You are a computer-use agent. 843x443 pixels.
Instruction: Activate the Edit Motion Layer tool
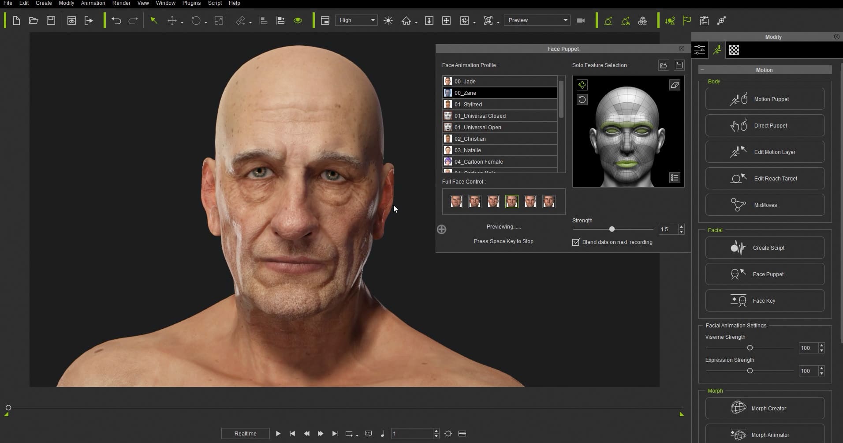click(x=764, y=152)
